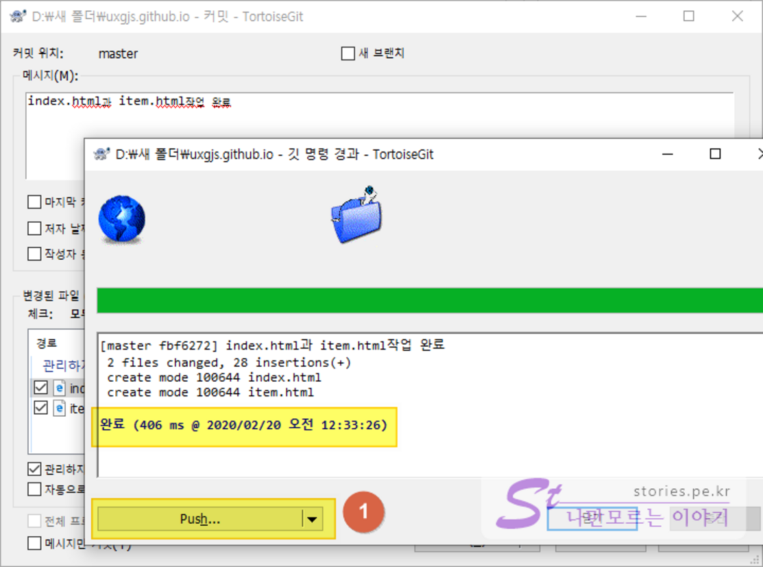Click the file icon beside the second checked file

coord(60,409)
